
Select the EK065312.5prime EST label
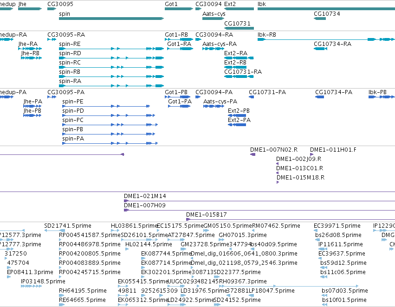(142, 300)
